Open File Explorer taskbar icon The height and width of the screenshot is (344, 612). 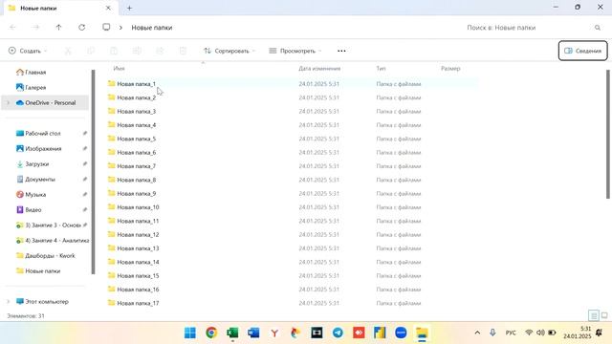(x=422, y=333)
